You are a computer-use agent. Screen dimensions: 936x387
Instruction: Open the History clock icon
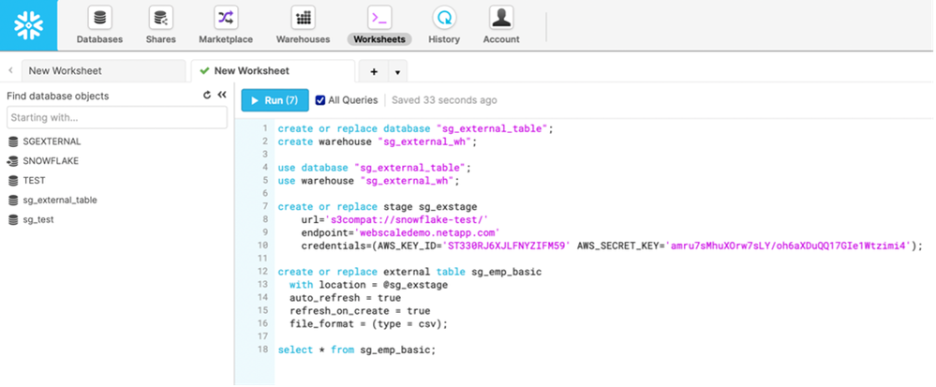(444, 18)
